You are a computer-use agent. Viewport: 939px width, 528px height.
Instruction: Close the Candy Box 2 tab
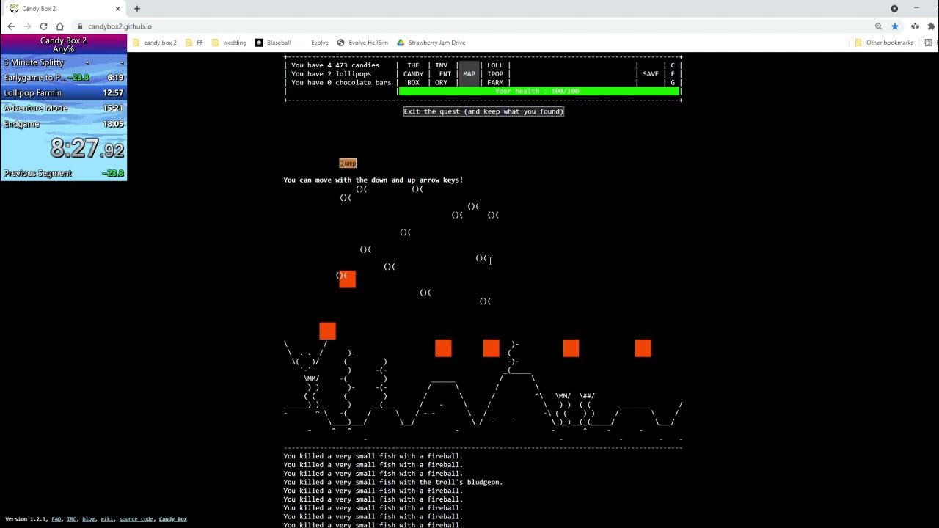tap(117, 9)
